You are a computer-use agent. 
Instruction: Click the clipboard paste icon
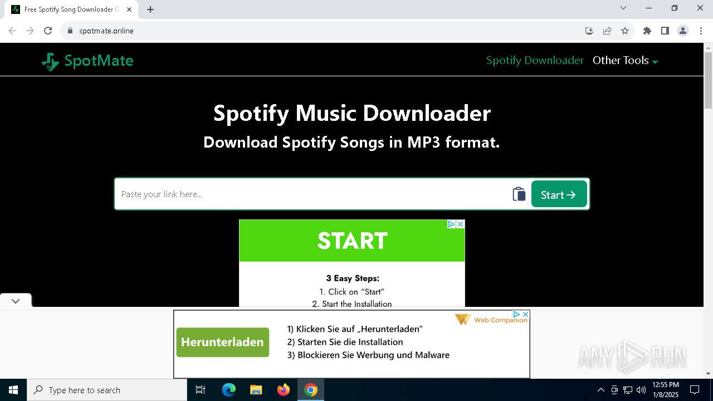tap(519, 194)
